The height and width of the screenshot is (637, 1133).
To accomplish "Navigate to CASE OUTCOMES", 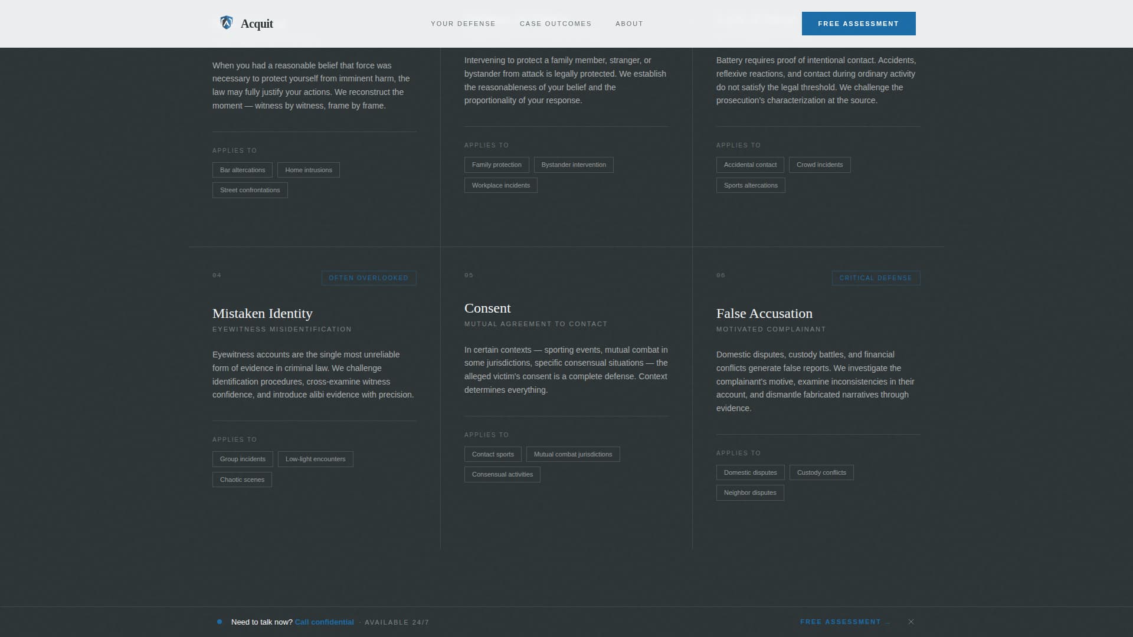I will 555,24.
